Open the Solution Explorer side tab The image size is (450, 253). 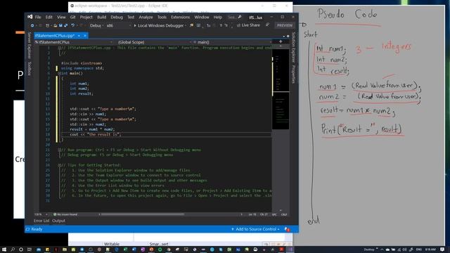294,47
